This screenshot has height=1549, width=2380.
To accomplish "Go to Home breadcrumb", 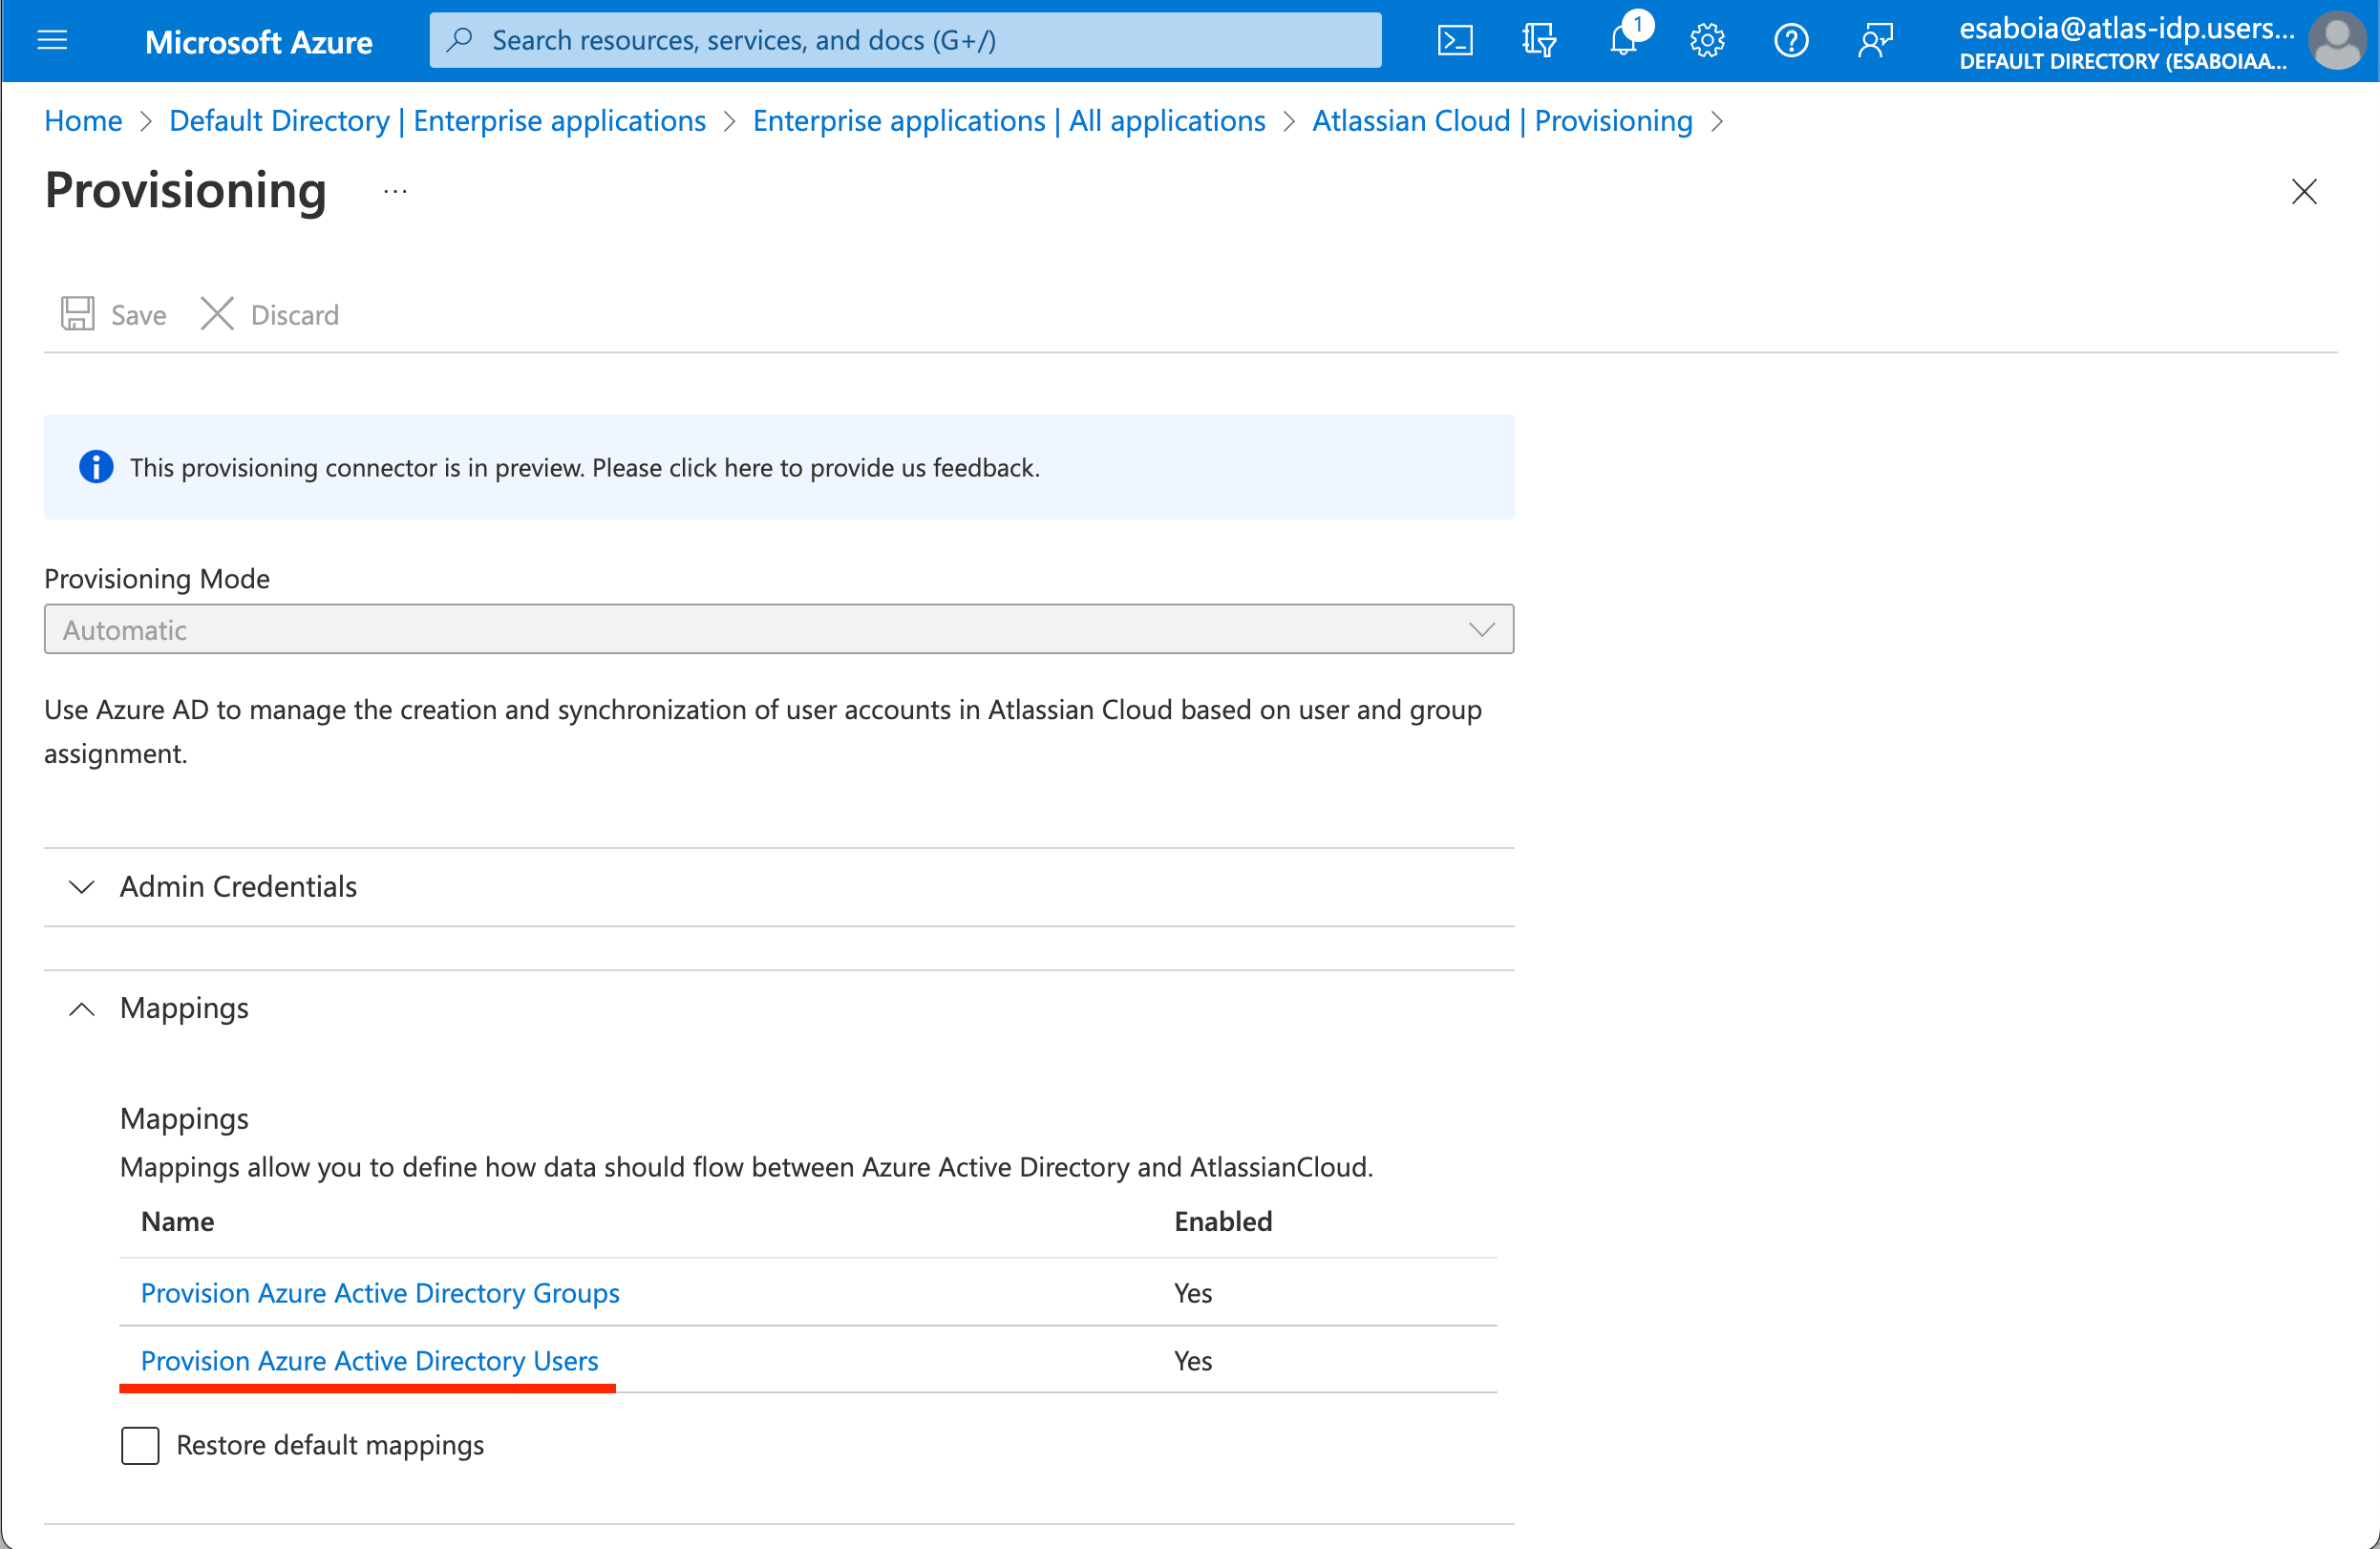I will 83,121.
